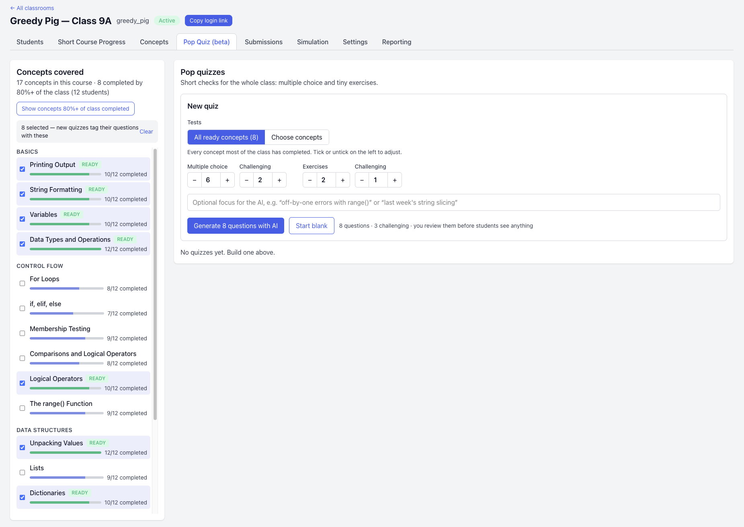Viewport: 744px width, 527px height.
Task: Click the Start blank button
Action: point(312,226)
